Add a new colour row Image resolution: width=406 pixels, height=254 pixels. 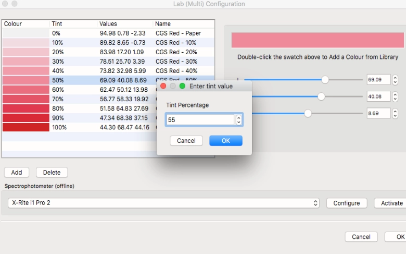[x=17, y=172]
